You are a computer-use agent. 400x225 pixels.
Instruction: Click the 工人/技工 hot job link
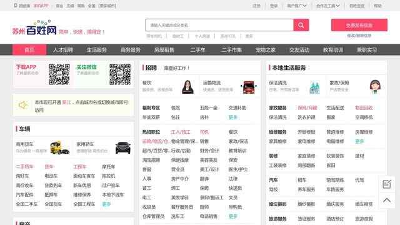(181, 132)
